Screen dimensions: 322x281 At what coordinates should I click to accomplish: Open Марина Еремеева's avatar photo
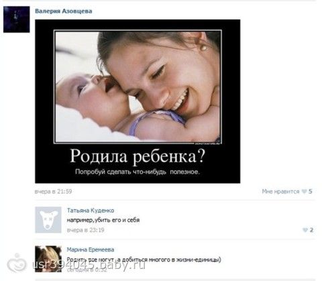pos(48,259)
